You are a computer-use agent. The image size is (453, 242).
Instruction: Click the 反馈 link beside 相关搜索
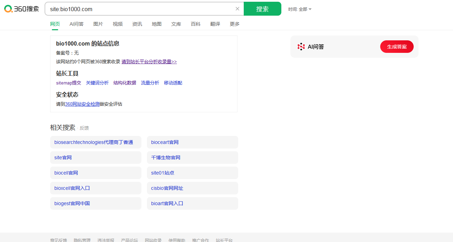coord(84,128)
